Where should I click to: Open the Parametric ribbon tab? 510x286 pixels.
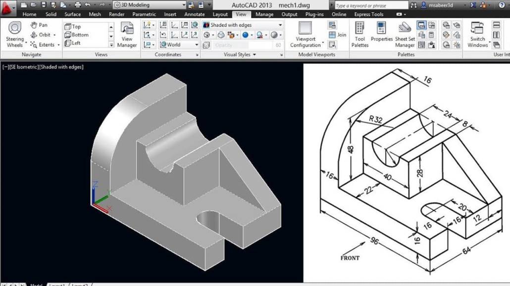144,14
